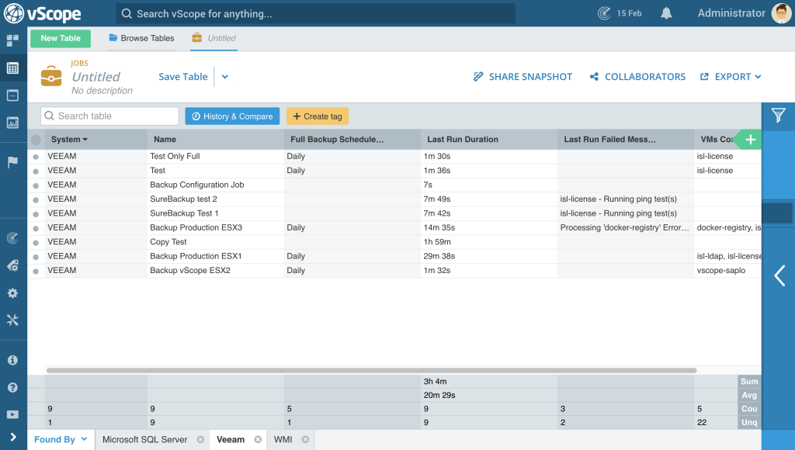This screenshot has height=450, width=795.
Task: Select the WMI tab
Action: [x=283, y=439]
